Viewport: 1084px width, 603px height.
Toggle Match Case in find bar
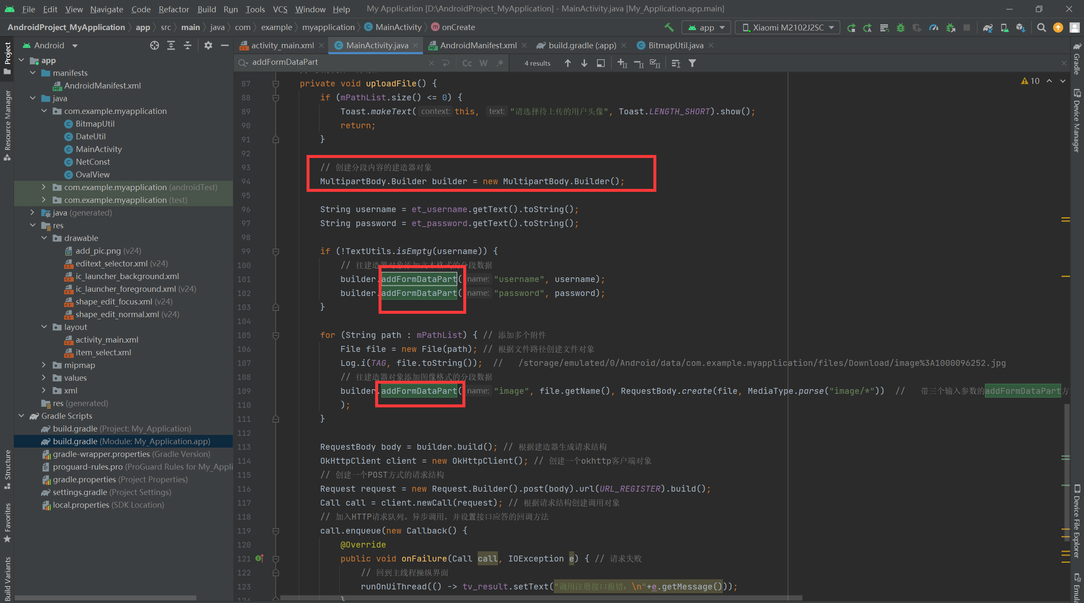pos(467,63)
